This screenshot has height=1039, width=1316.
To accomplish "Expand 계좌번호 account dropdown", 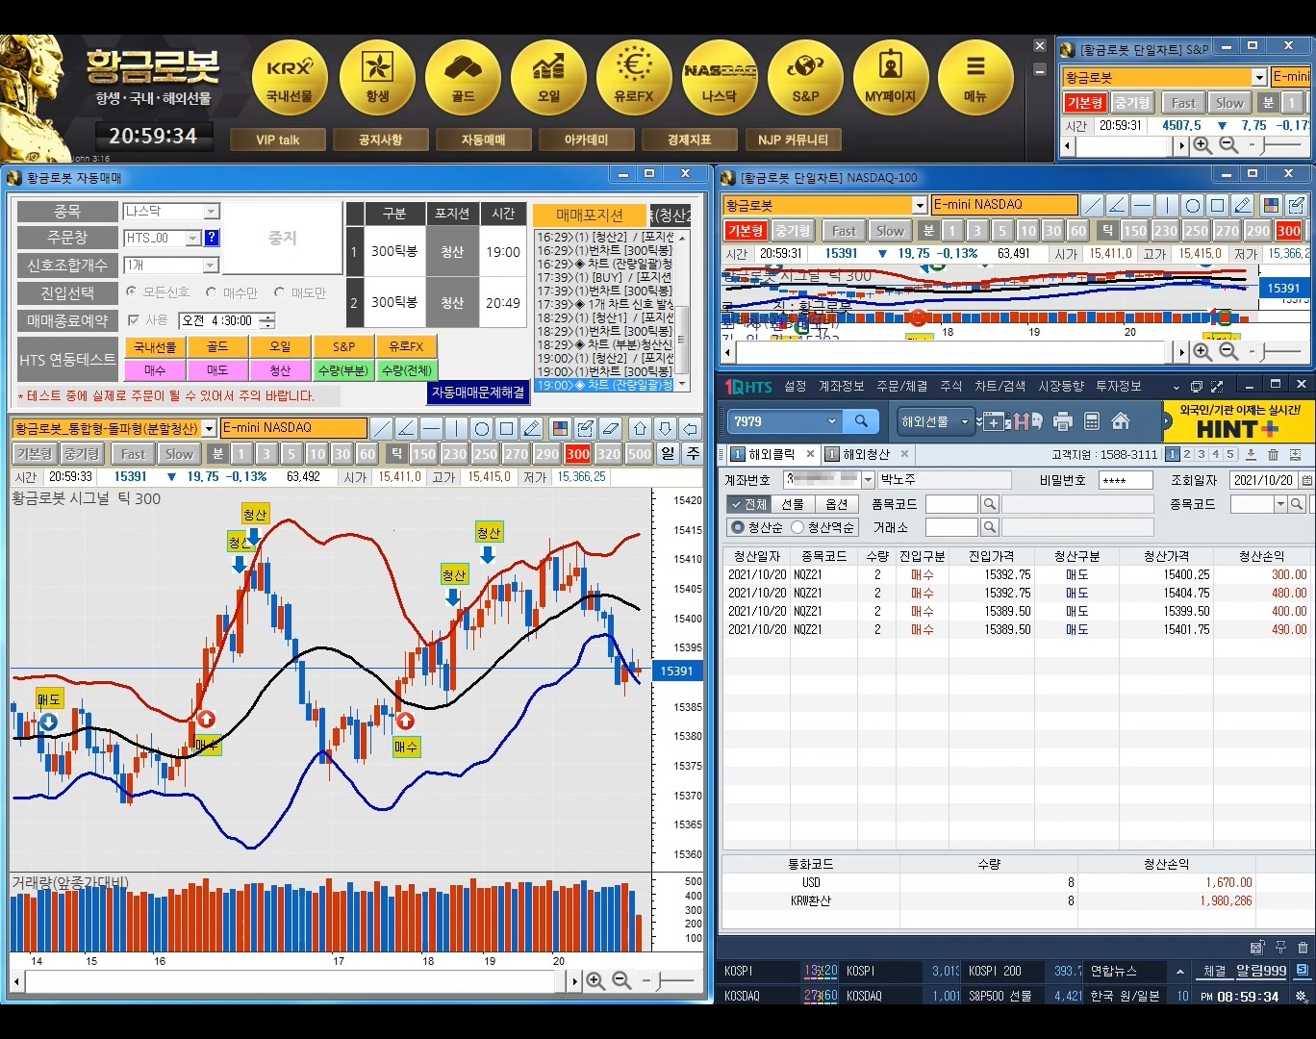I will click(868, 479).
